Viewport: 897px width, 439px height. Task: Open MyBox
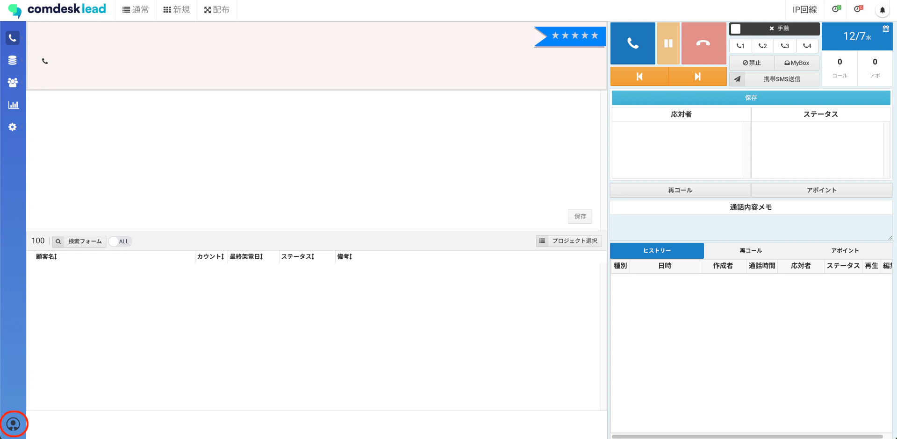click(x=797, y=63)
